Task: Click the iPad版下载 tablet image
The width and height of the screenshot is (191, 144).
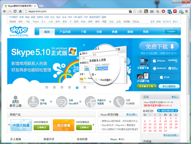Action: 143,76
